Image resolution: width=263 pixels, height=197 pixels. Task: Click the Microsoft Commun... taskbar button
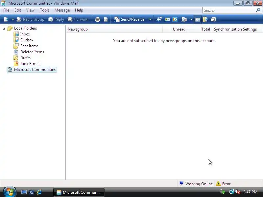click(x=79, y=192)
